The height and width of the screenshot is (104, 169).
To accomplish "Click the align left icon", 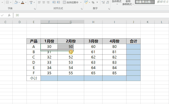I will [x=39, y=2].
